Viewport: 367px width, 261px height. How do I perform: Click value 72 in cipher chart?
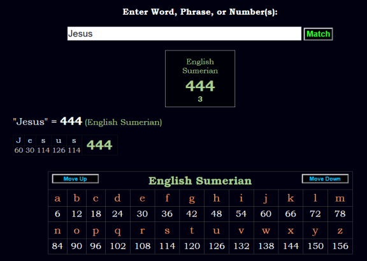[315, 214]
